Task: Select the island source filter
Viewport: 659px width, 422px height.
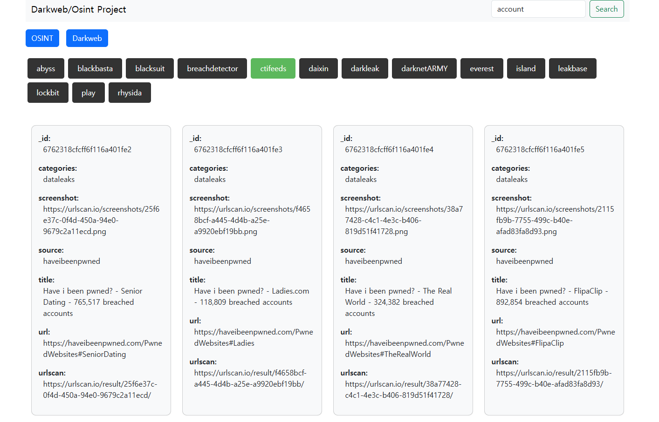Action: pyautogui.click(x=526, y=68)
